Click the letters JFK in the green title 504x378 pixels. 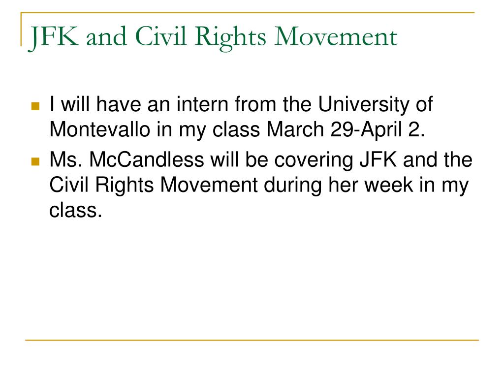(x=54, y=37)
